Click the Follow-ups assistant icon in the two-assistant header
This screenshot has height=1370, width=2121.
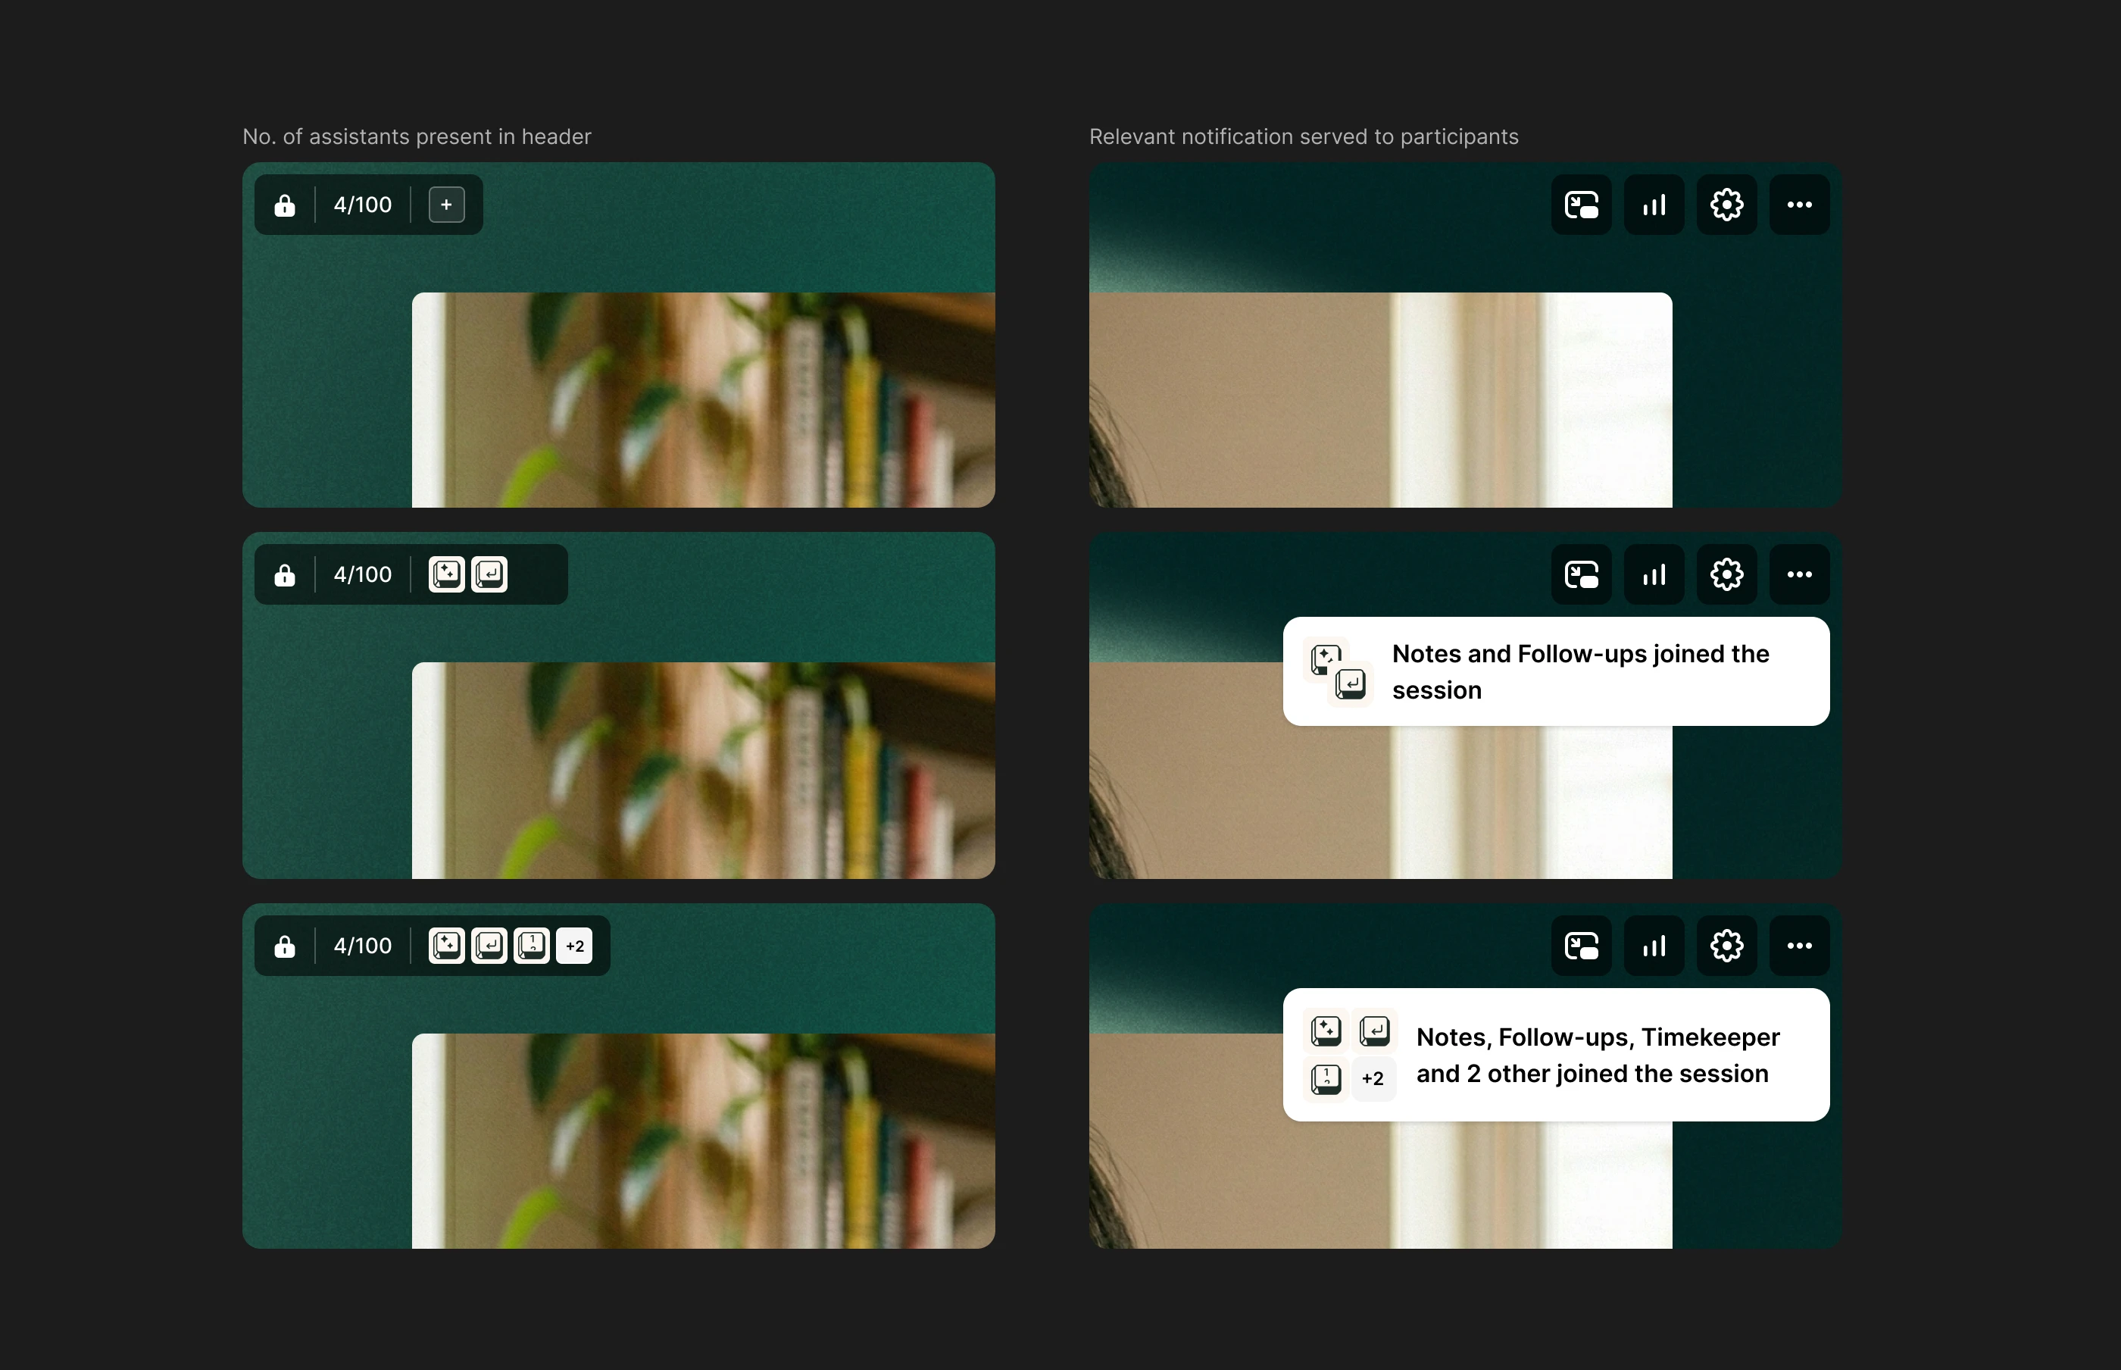tap(489, 574)
